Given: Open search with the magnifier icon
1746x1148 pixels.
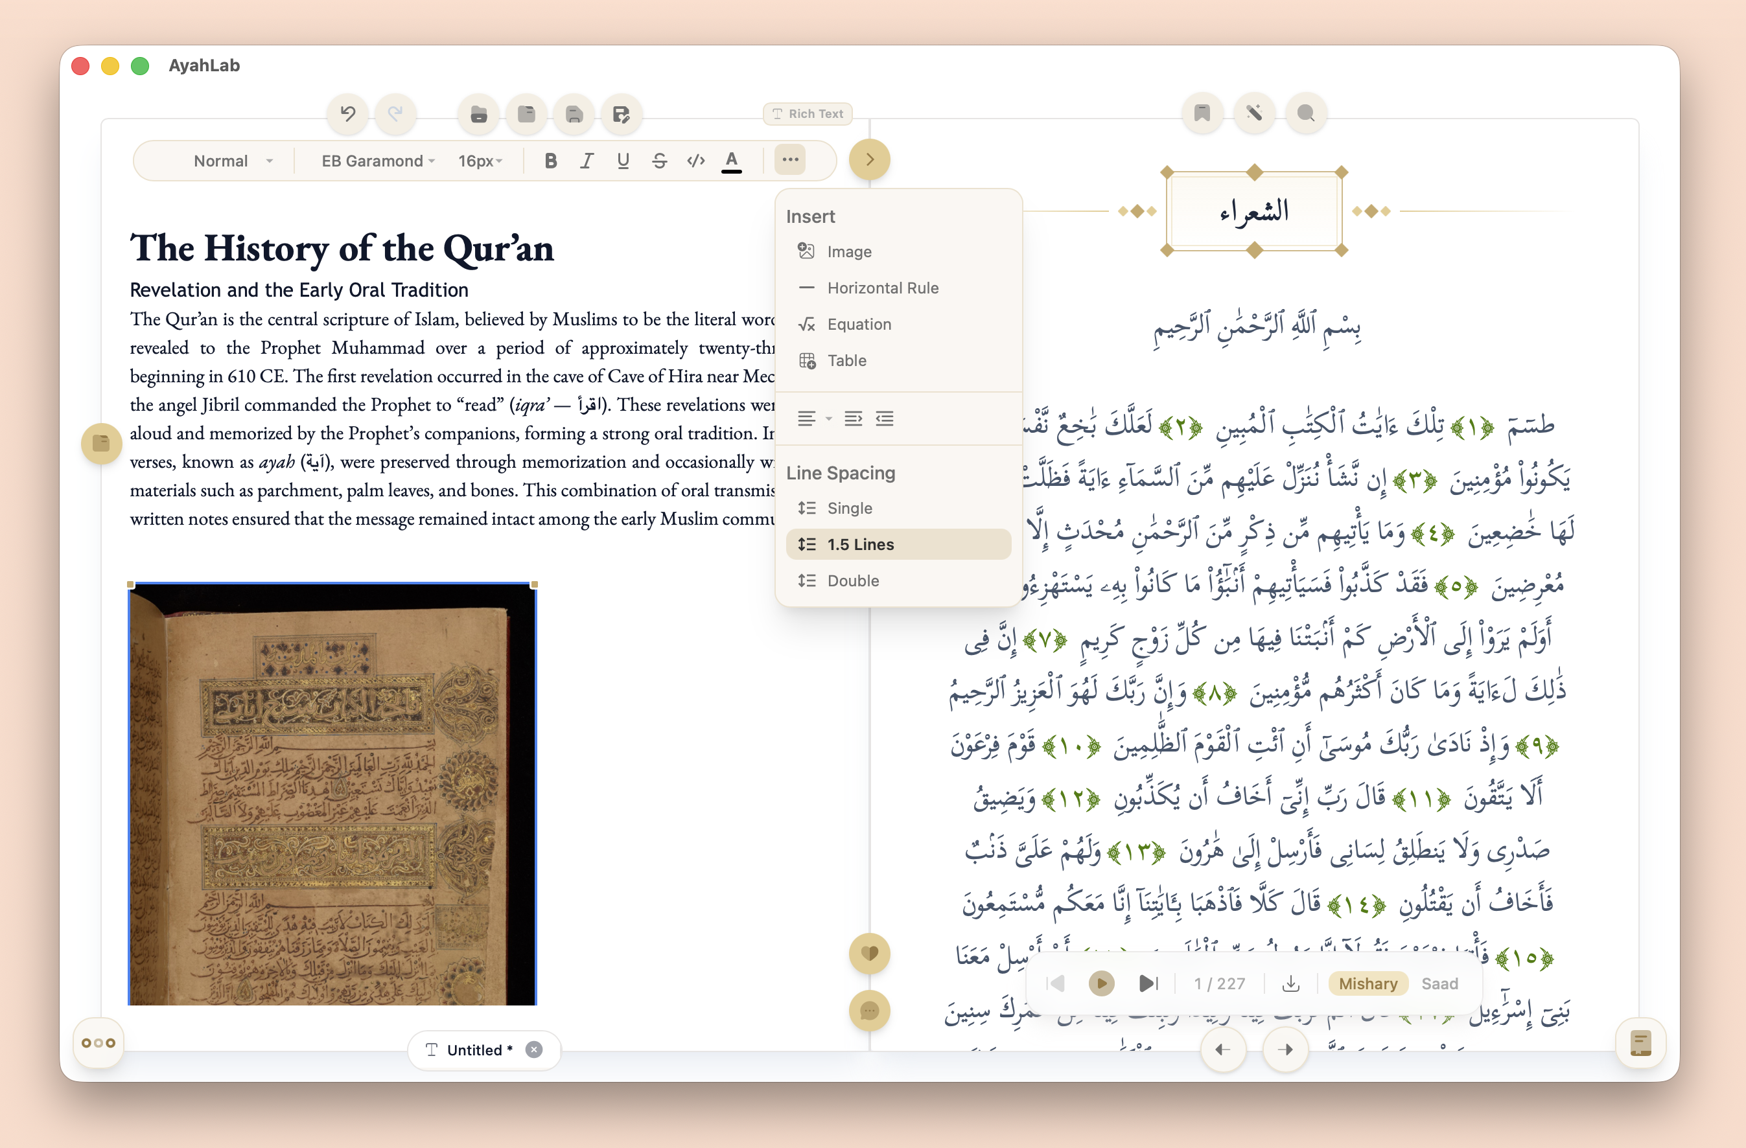Looking at the screenshot, I should [x=1306, y=113].
